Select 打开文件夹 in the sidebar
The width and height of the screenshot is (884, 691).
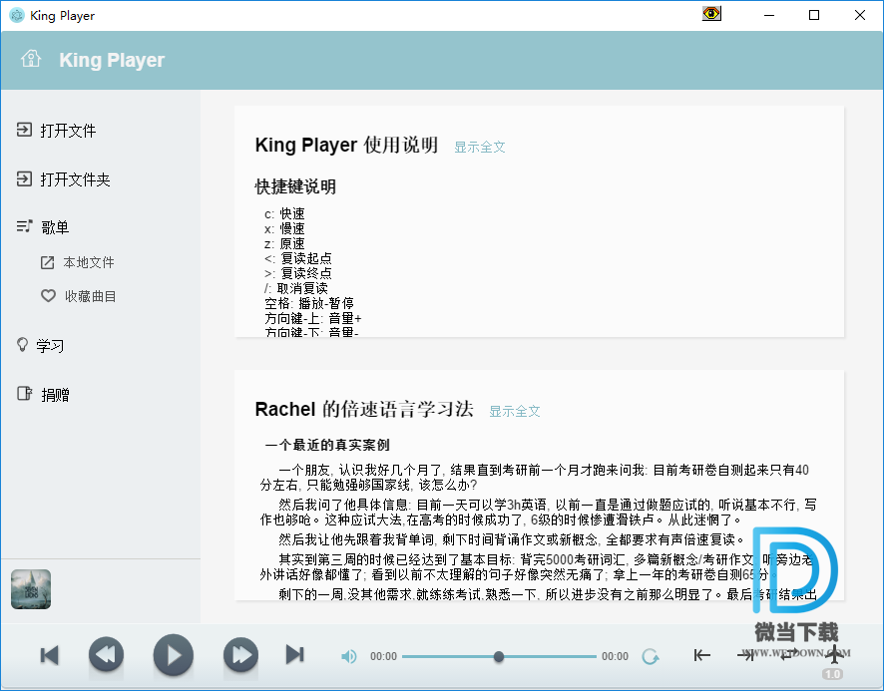click(x=63, y=179)
